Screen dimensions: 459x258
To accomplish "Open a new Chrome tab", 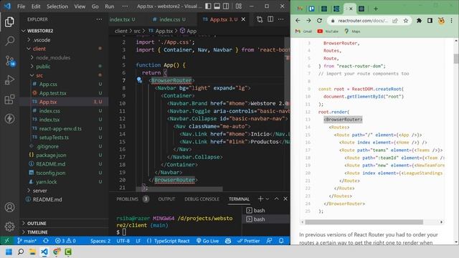I will (x=376, y=9).
